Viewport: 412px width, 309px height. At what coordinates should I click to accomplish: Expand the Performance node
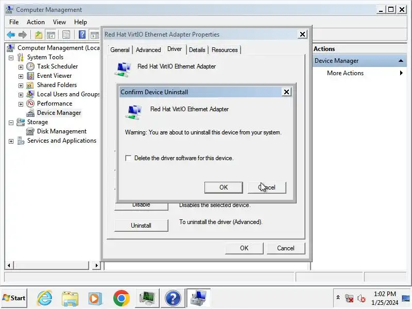[21, 104]
